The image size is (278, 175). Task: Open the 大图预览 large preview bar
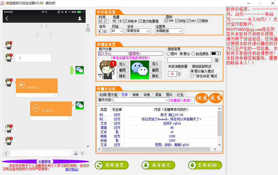coord(45,162)
